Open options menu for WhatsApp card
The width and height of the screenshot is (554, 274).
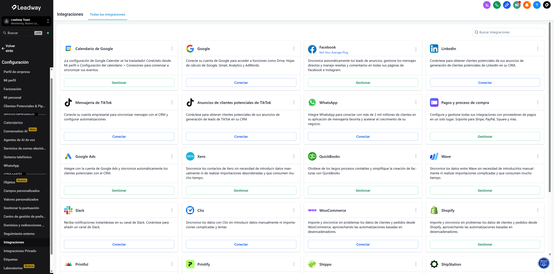point(416,103)
